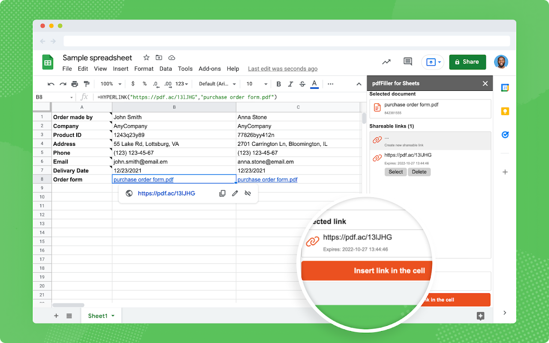Increase decimal places button

point(168,84)
